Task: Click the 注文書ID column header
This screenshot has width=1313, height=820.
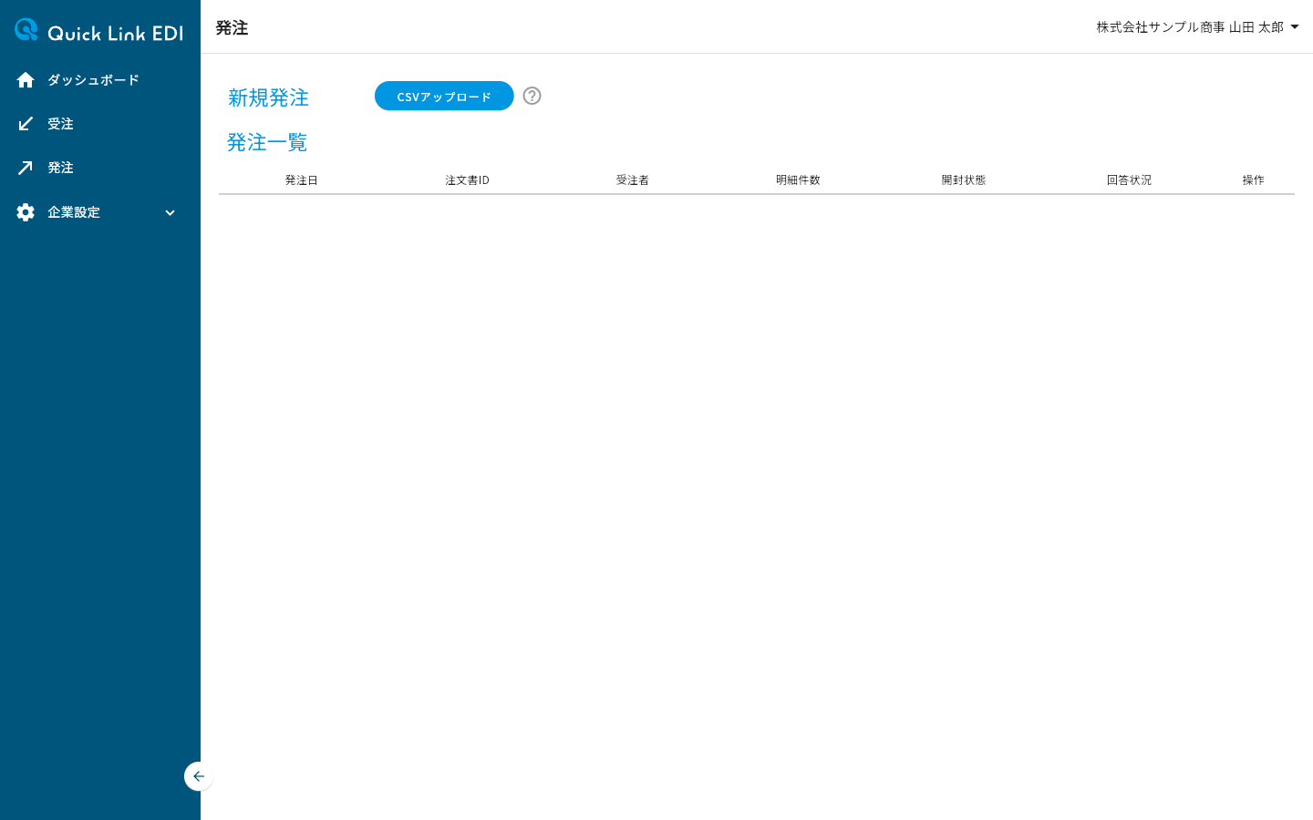Action: [467, 180]
